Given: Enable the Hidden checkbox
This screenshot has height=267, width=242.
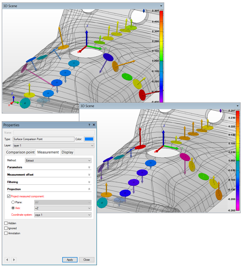Looking at the screenshot, I should point(6,223).
